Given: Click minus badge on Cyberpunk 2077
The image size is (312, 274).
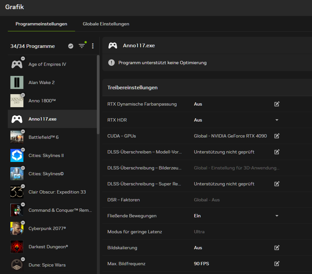Looking at the screenshot, I should [x=23, y=223].
